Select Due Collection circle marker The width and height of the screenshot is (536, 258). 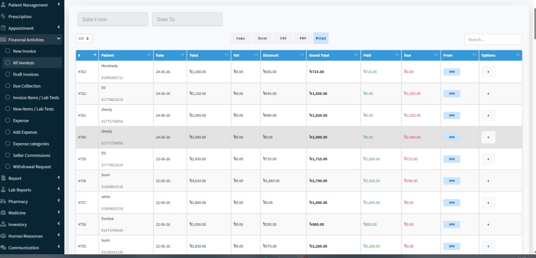coord(8,86)
